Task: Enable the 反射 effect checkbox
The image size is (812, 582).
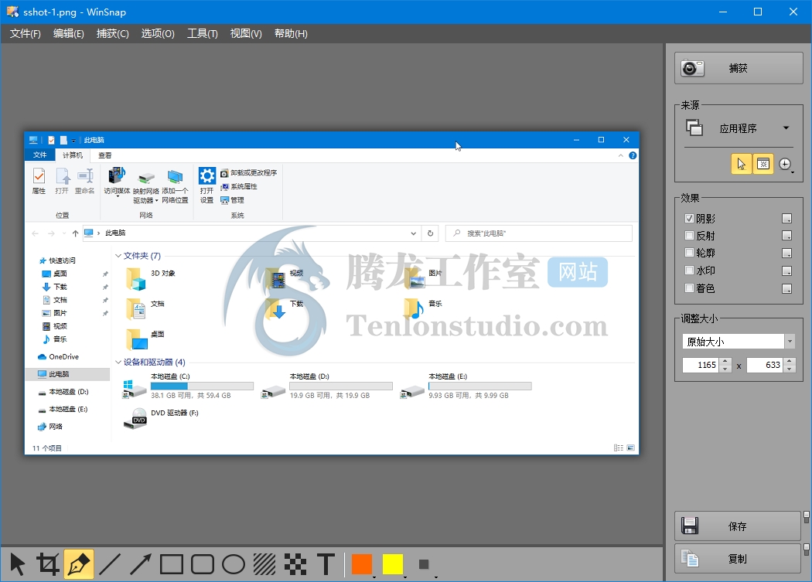Action: 689,236
